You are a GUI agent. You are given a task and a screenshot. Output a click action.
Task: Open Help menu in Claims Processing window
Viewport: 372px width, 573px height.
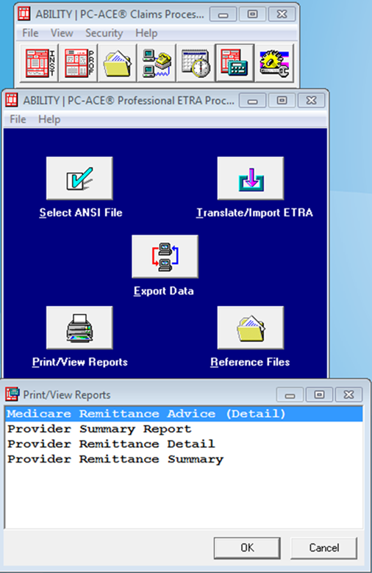pyautogui.click(x=146, y=33)
